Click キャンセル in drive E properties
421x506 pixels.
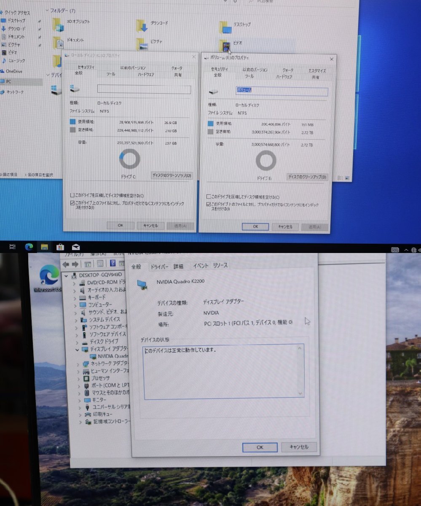pyautogui.click(x=285, y=227)
